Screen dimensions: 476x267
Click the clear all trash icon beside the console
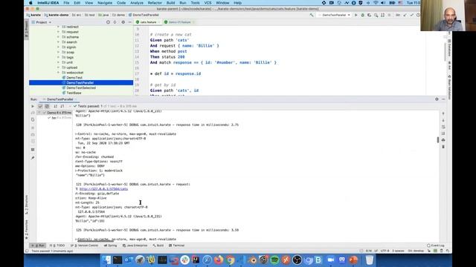coord(443,147)
